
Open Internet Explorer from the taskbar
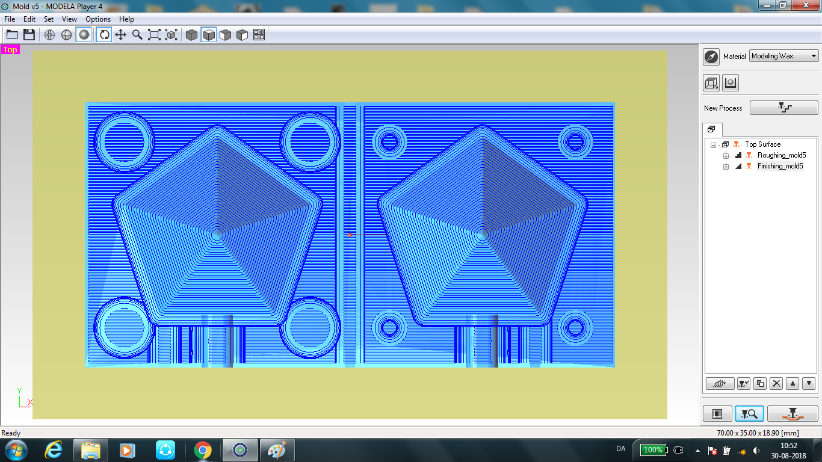click(54, 450)
